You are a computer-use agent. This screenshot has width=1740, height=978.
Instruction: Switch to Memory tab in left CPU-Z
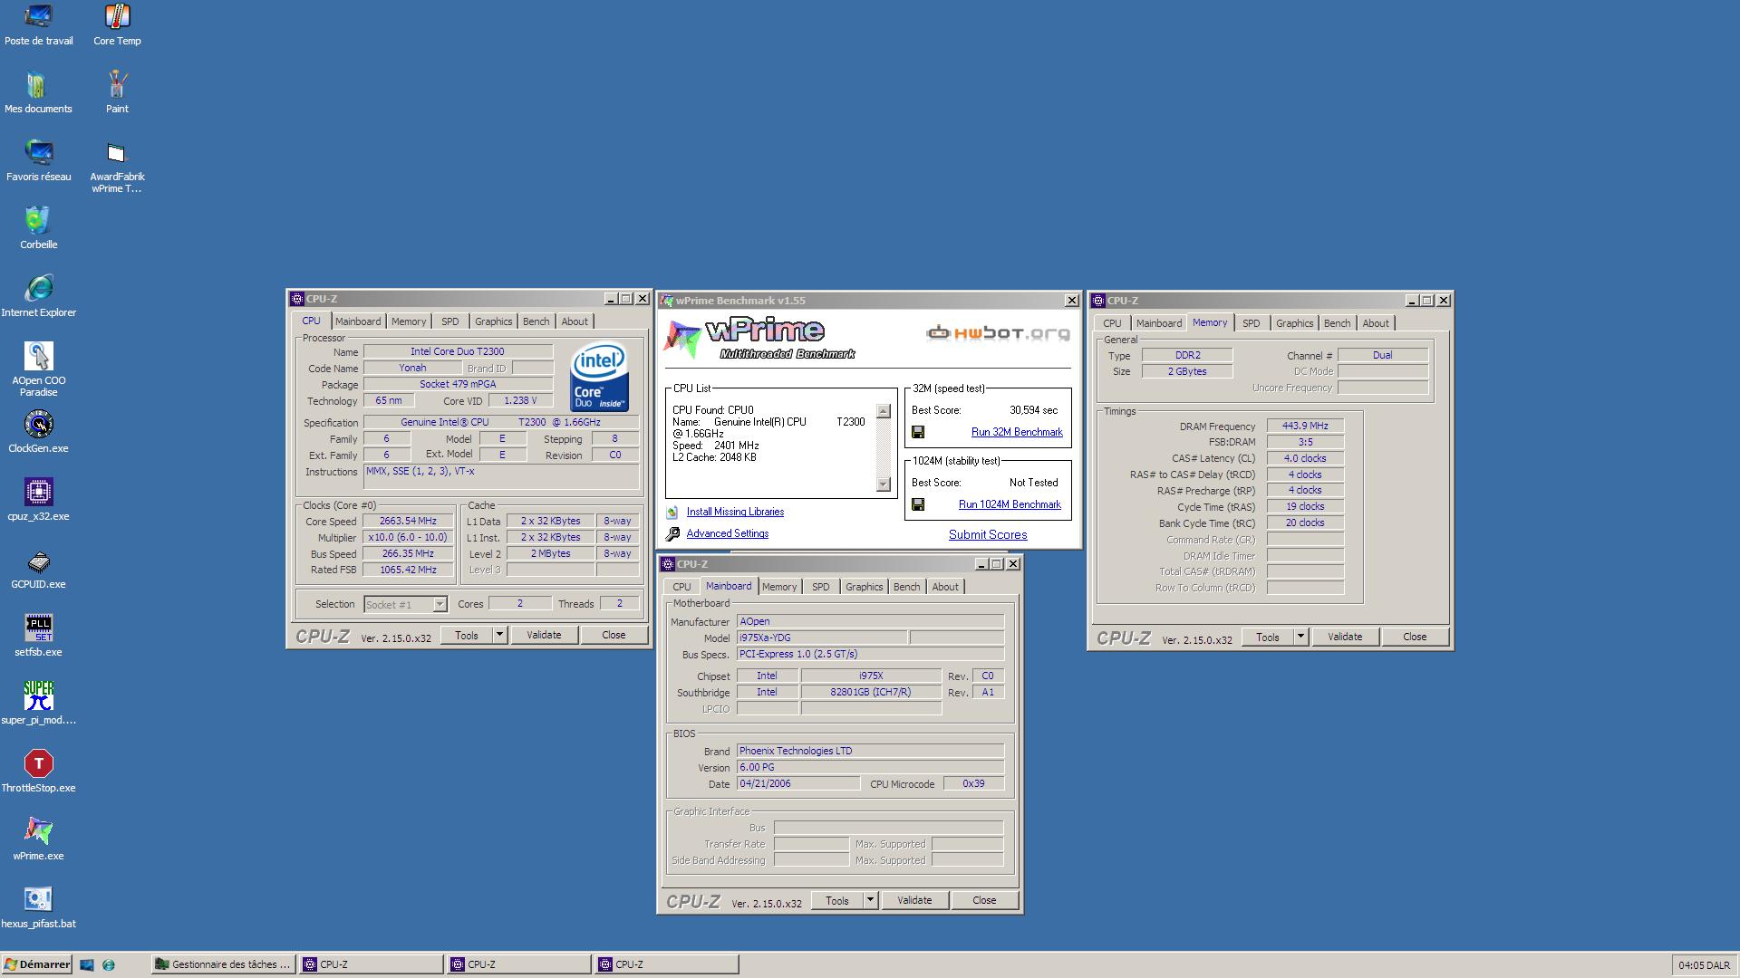tap(409, 321)
